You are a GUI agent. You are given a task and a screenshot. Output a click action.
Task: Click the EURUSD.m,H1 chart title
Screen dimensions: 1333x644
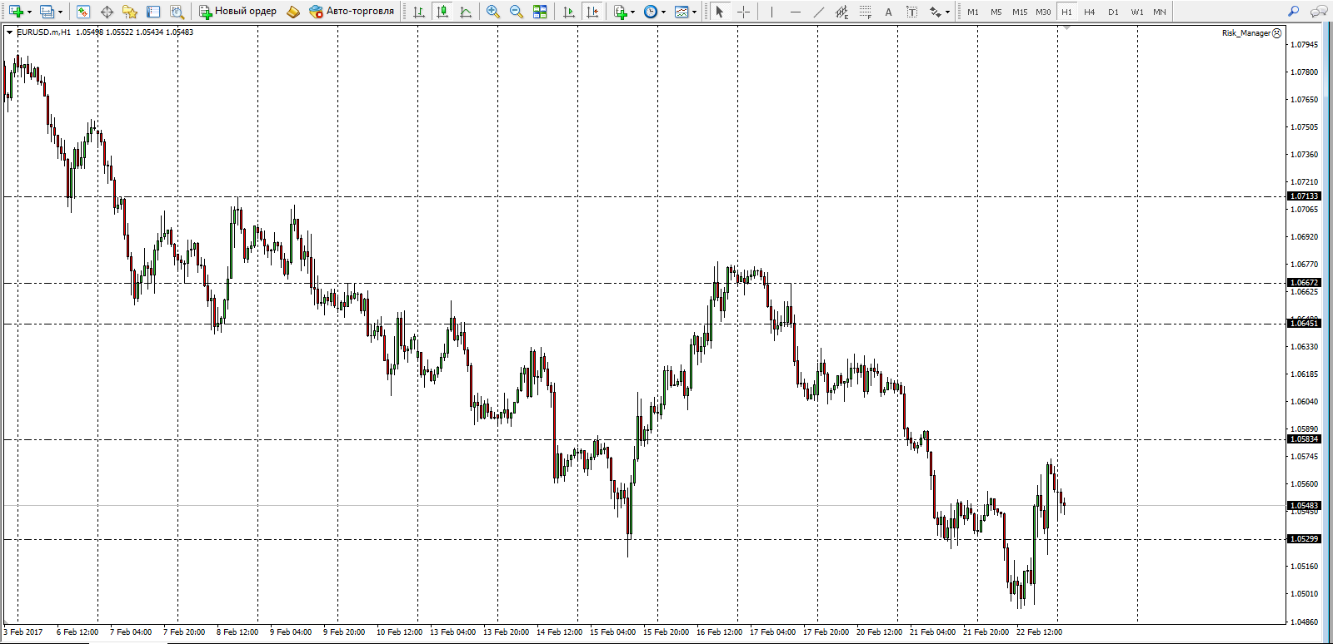click(x=44, y=32)
